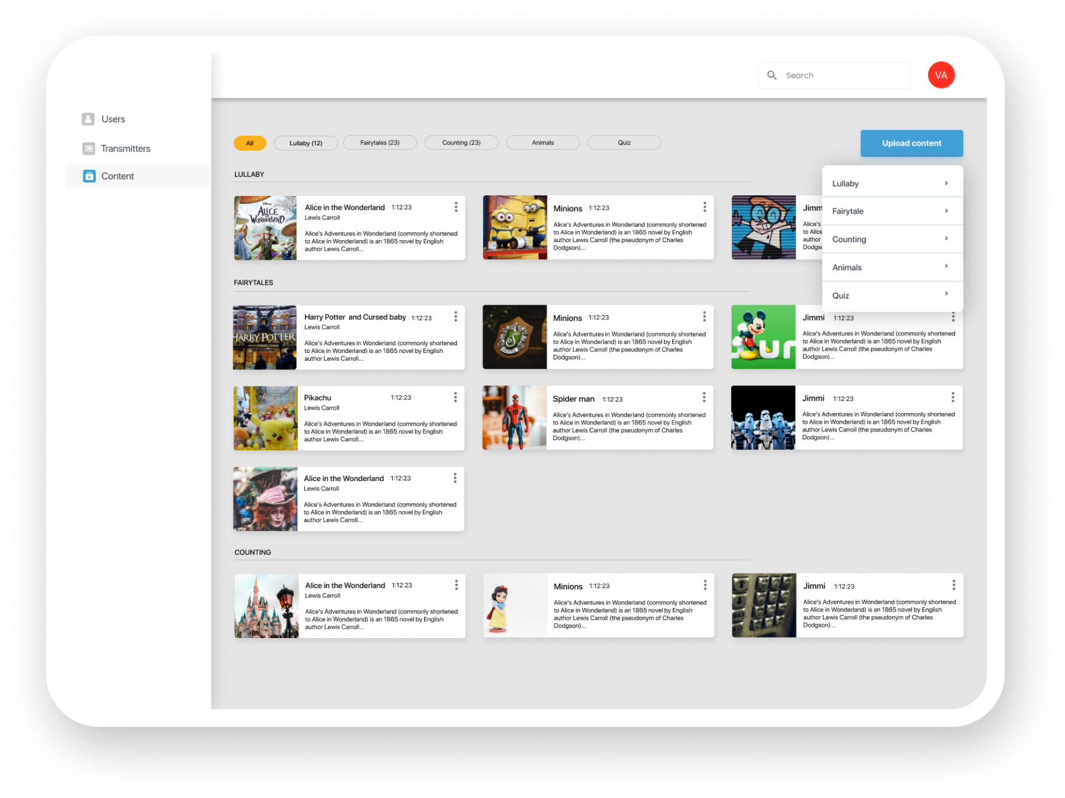Image resolution: width=1065 pixels, height=798 pixels.
Task: Open the Mickey Mouse thumbnail
Action: pos(763,337)
